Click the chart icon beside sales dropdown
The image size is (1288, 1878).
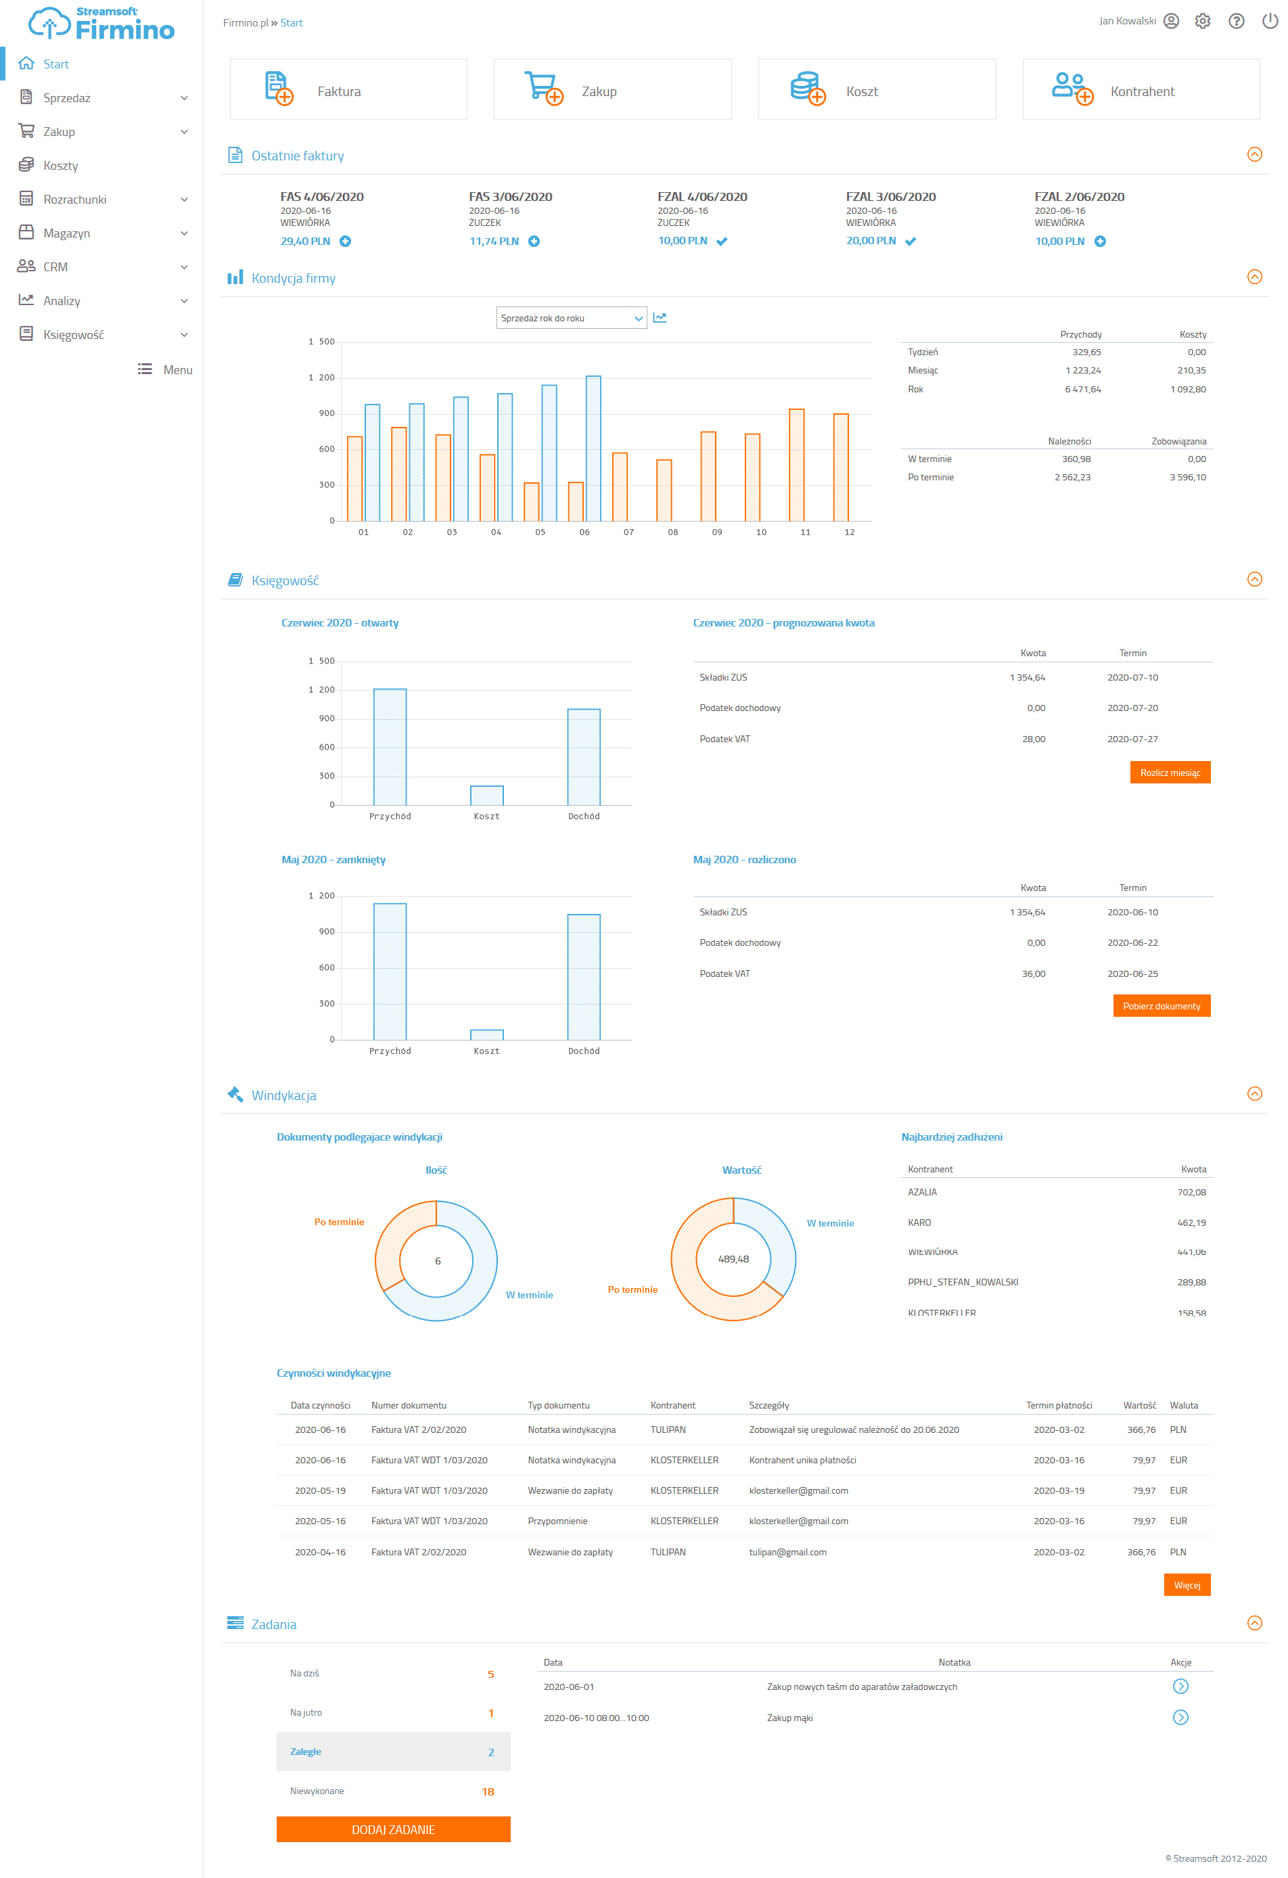click(x=660, y=317)
